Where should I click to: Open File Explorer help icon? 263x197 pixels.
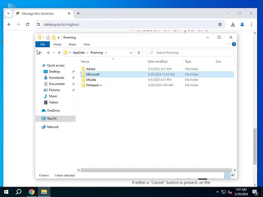click(234, 44)
